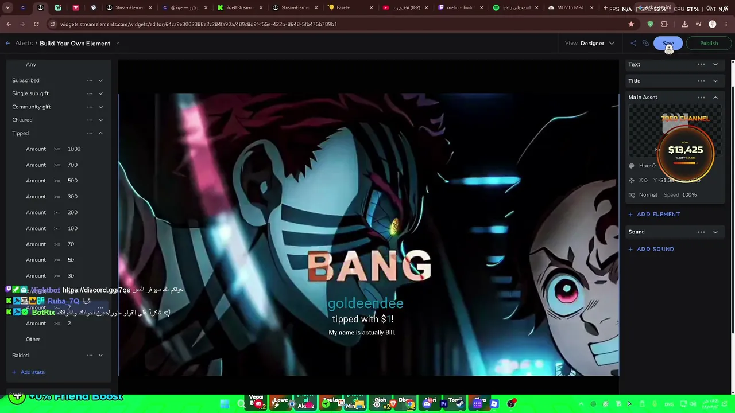Screen dimensions: 735x413
Task: Click the Hue palette icon
Action: pos(632,166)
